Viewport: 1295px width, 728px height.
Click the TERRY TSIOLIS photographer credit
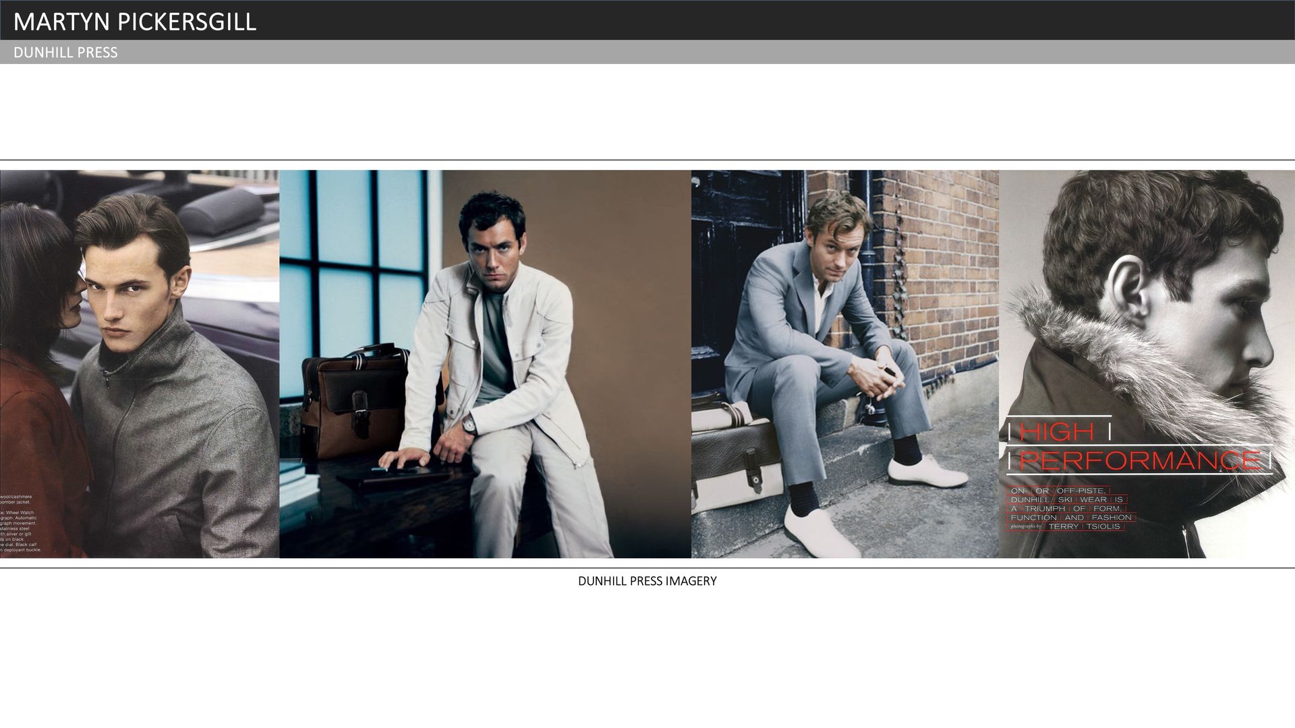pyautogui.click(x=1084, y=526)
